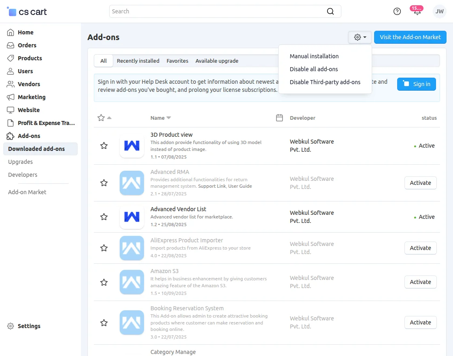453x356 pixels.
Task: Sort by the calendar date icon
Action: pos(279,118)
